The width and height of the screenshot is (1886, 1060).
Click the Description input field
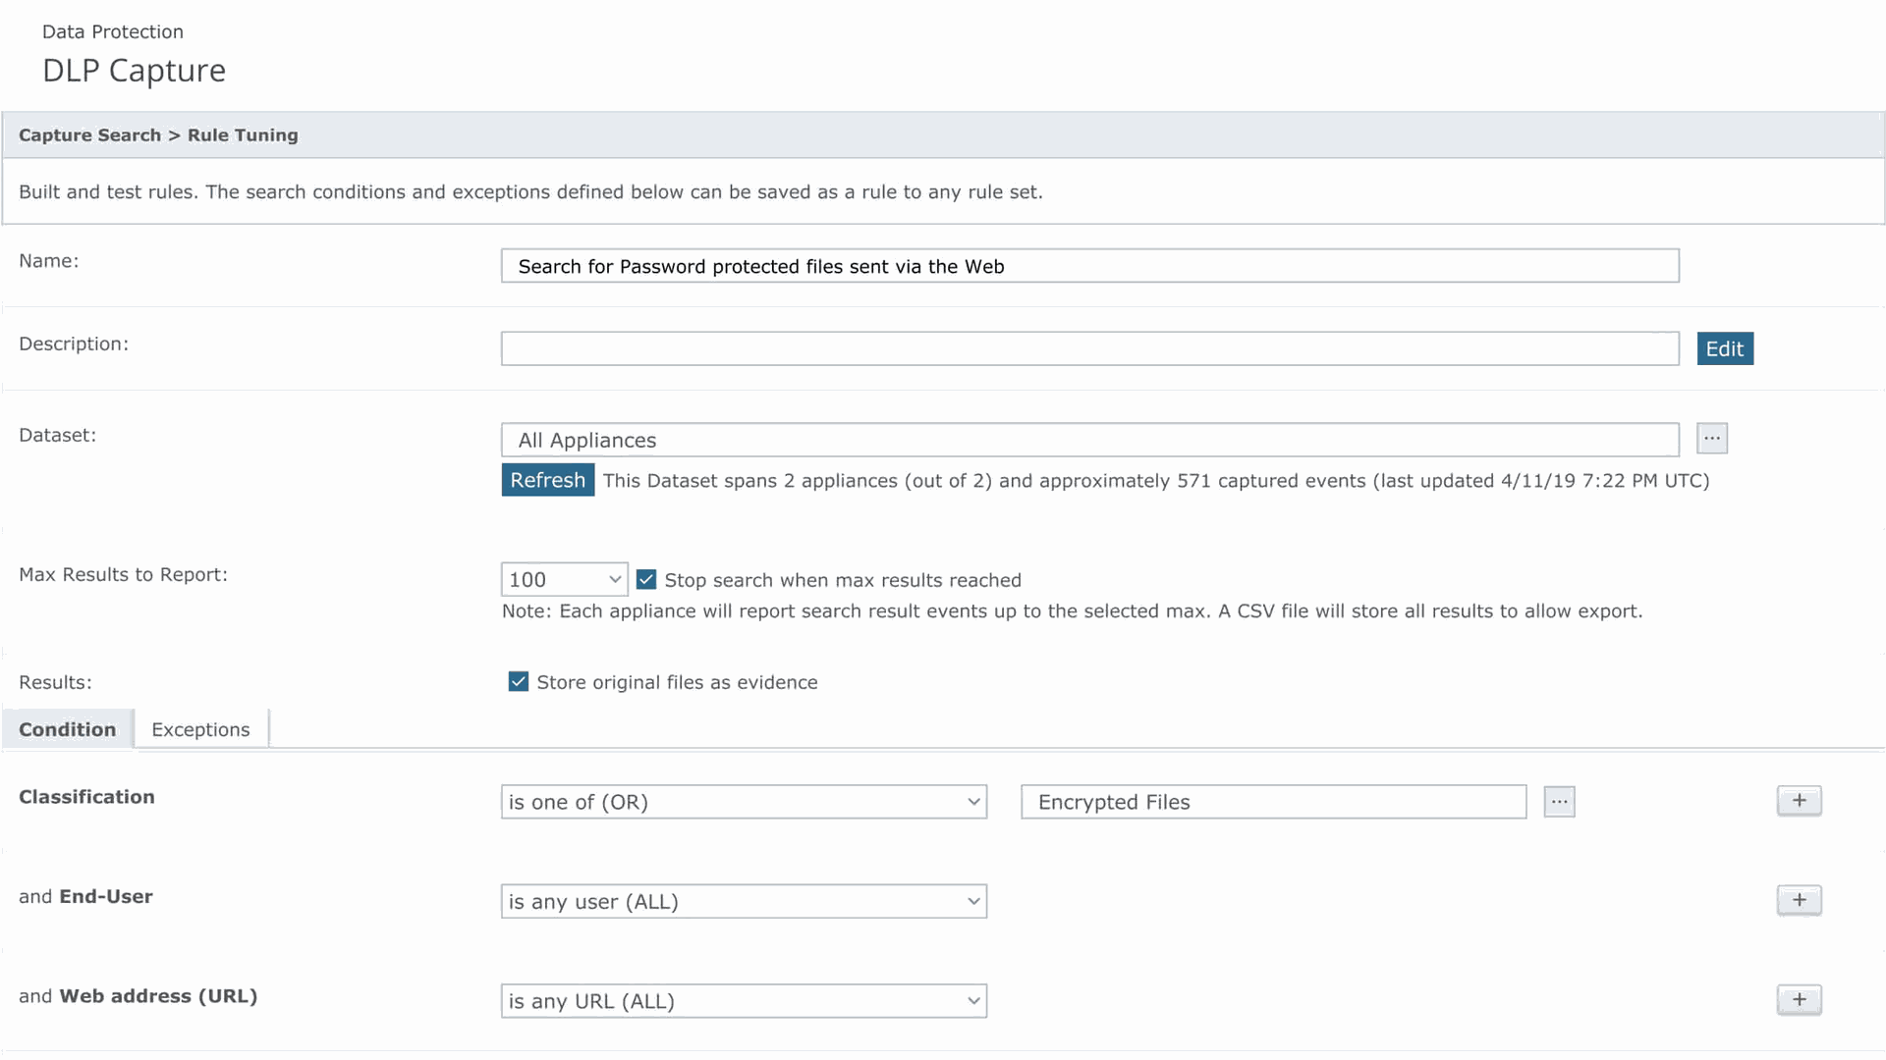[x=1089, y=349]
